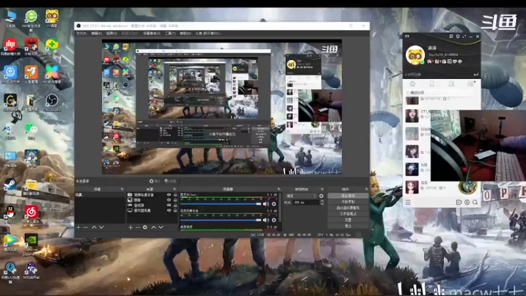526x296 pixels.
Task: Open source properties gear in Sources panel
Action: [145, 227]
